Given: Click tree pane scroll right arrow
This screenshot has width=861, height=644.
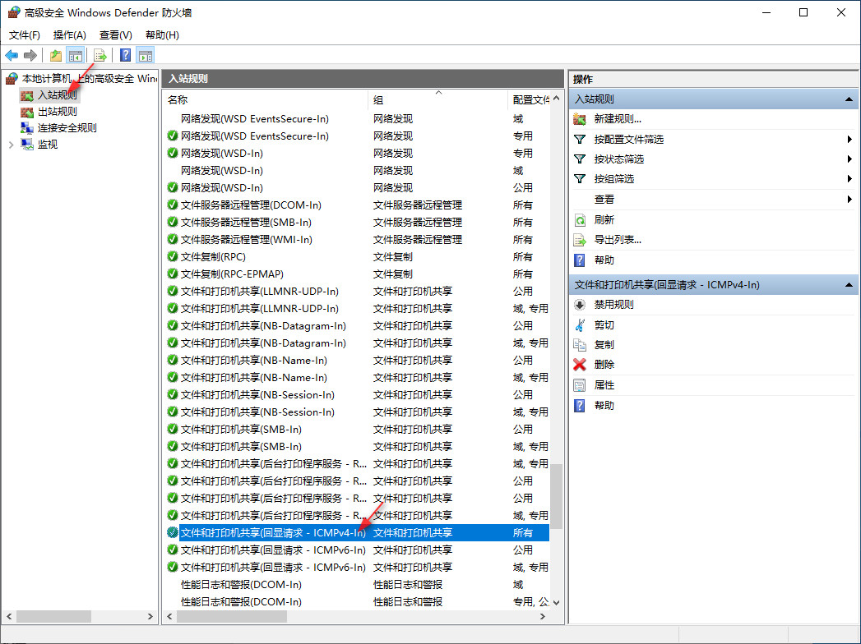Looking at the screenshot, I should pos(150,617).
